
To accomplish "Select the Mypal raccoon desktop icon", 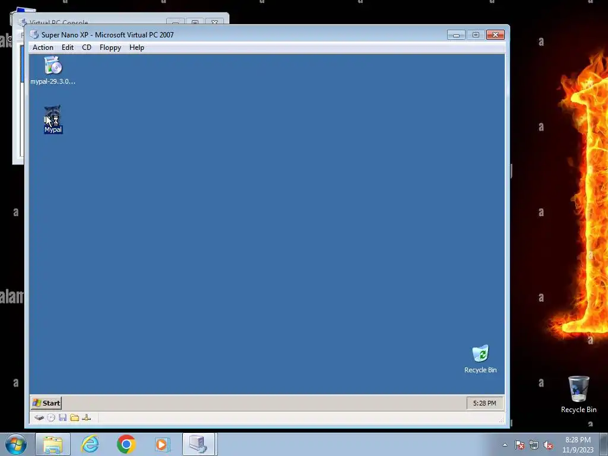I will click(x=53, y=119).
